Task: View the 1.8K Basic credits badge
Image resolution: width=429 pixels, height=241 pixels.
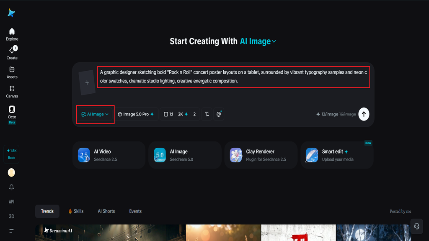Action: point(11,154)
